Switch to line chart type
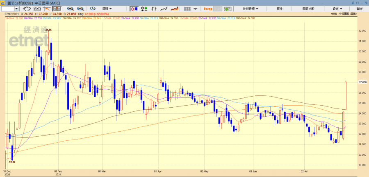Viewport: 369px width, 177px height. click(x=164, y=9)
